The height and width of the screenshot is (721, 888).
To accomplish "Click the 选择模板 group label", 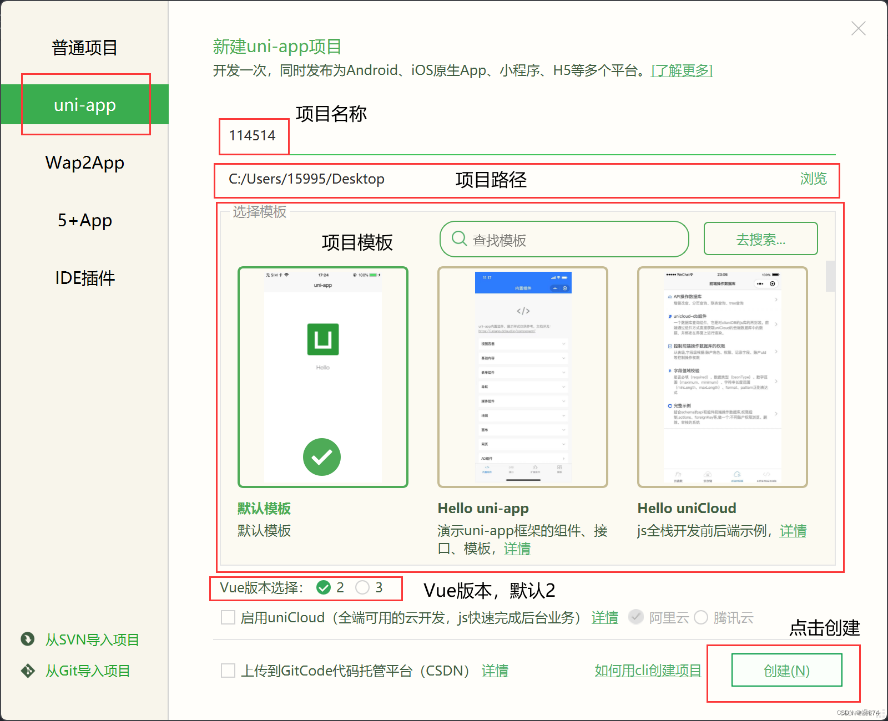I will point(259,212).
